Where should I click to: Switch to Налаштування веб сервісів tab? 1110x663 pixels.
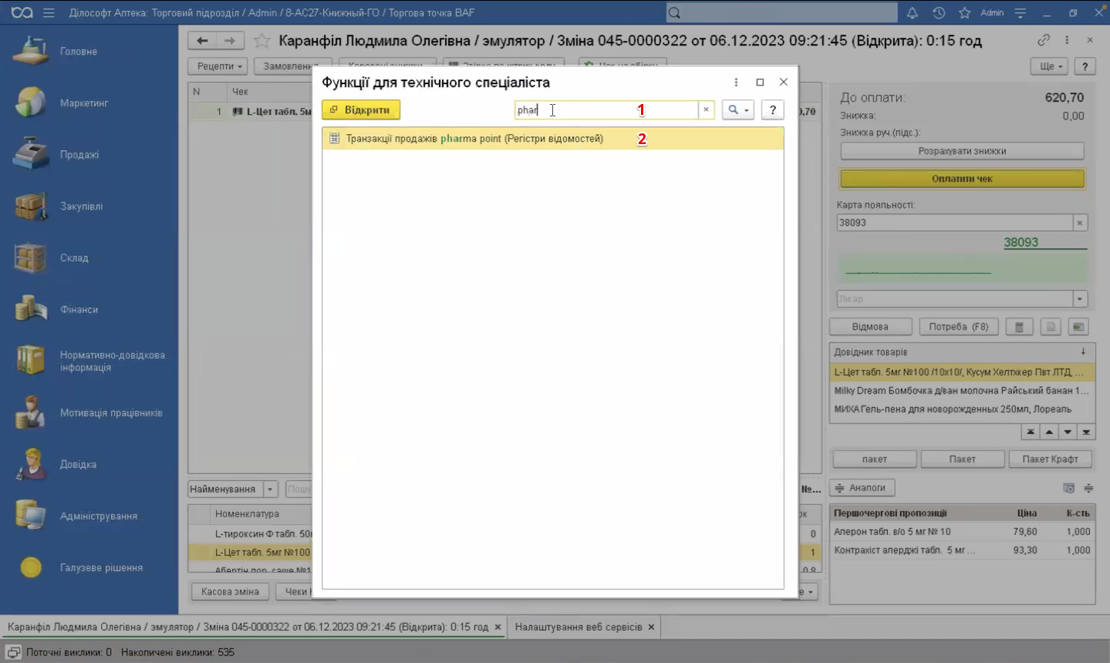click(x=578, y=628)
